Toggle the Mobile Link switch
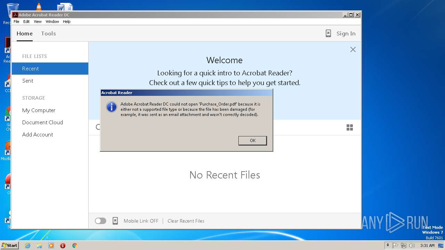Image resolution: width=445 pixels, height=250 pixels. coord(100,221)
